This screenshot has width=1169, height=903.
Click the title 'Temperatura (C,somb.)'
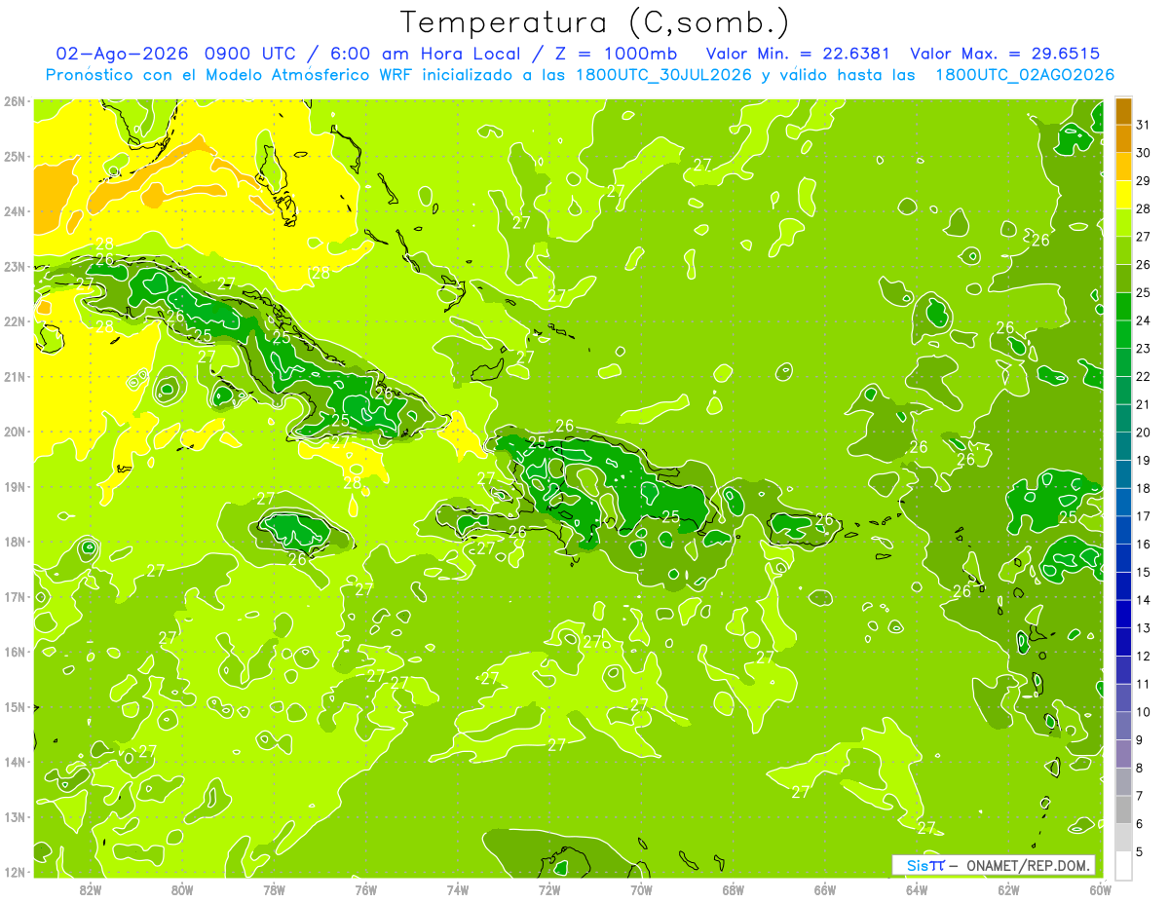click(x=596, y=21)
